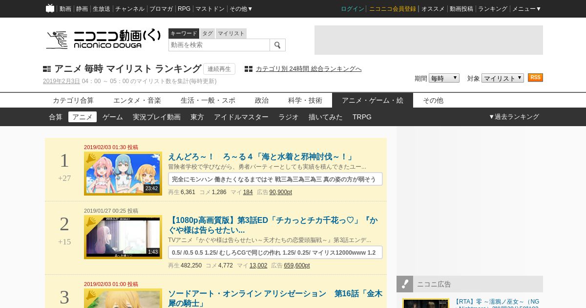This screenshot has height=308, width=586.
Task: Open 生放送 in the top navigation
Action: (x=102, y=9)
